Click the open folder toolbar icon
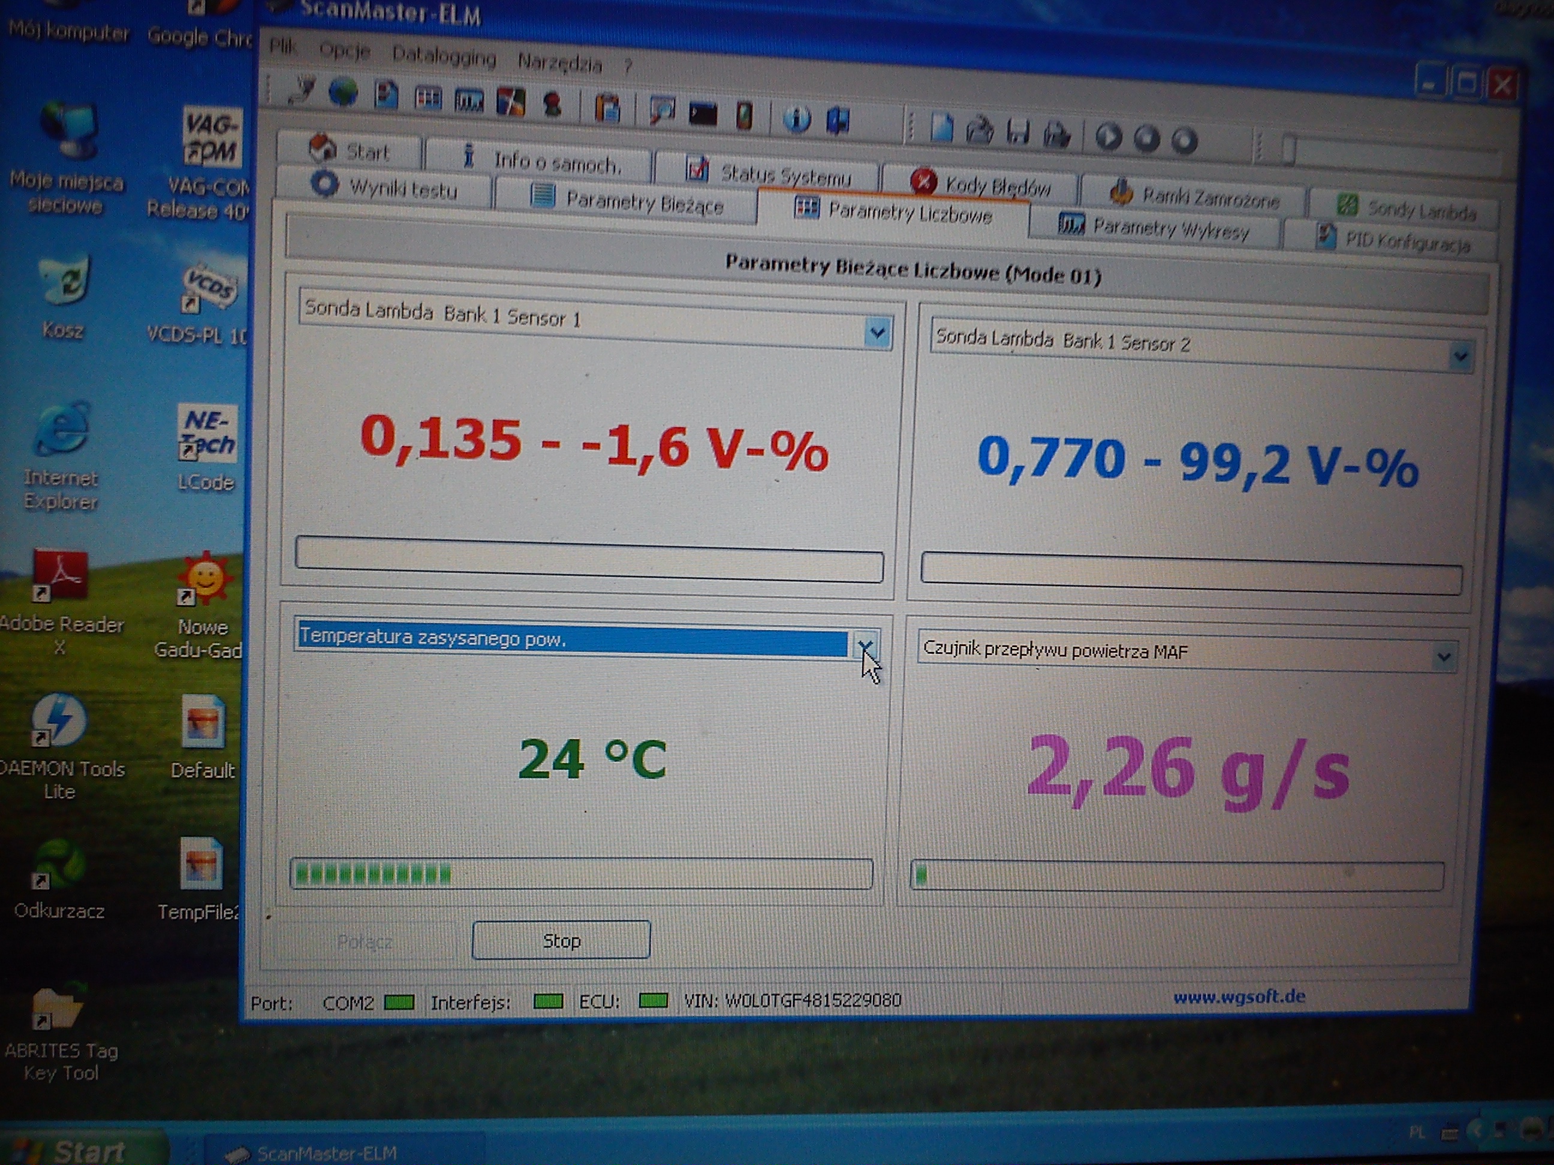Image resolution: width=1554 pixels, height=1165 pixels. (979, 130)
